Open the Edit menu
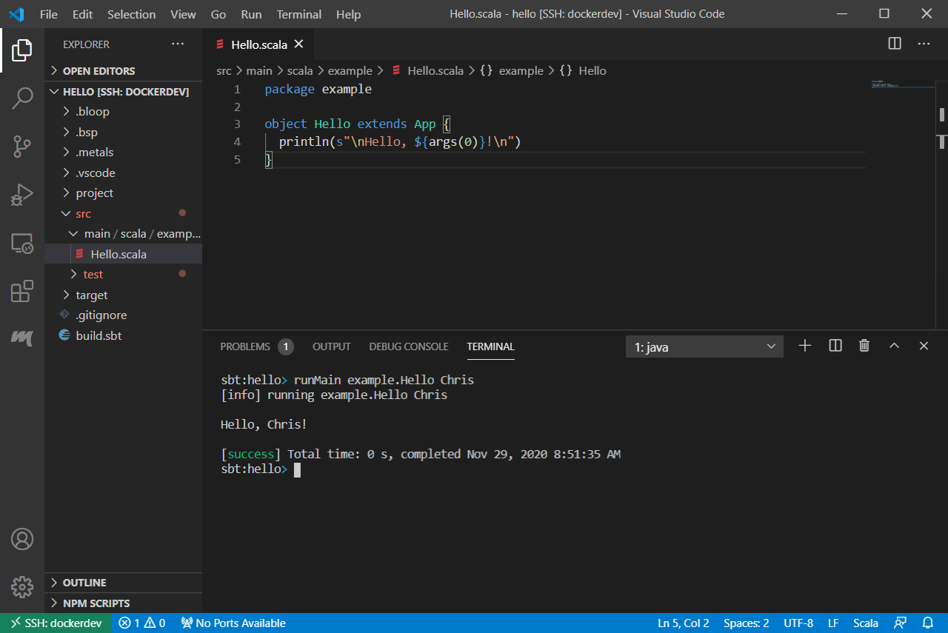This screenshot has width=948, height=633. tap(83, 14)
